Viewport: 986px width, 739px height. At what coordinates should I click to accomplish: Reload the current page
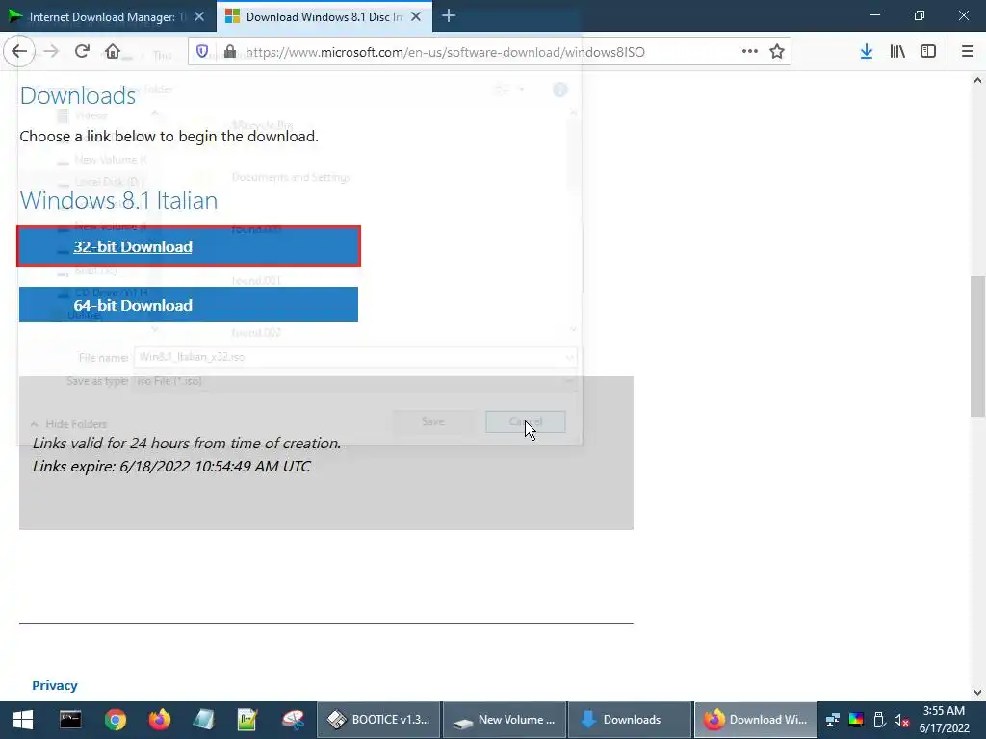[82, 52]
